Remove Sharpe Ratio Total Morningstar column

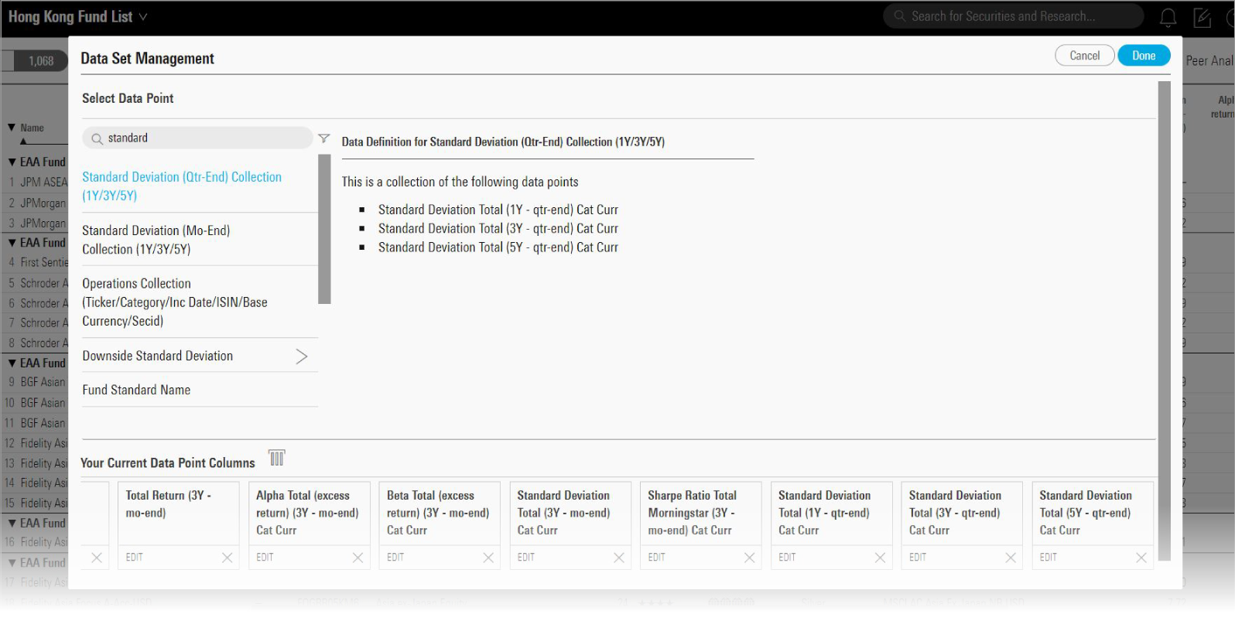pyautogui.click(x=749, y=558)
